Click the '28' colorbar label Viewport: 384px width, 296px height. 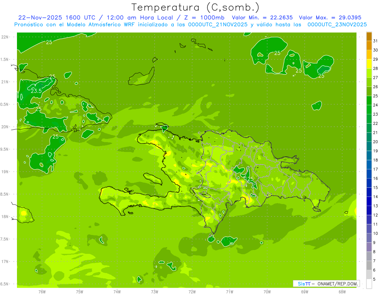point(376,68)
